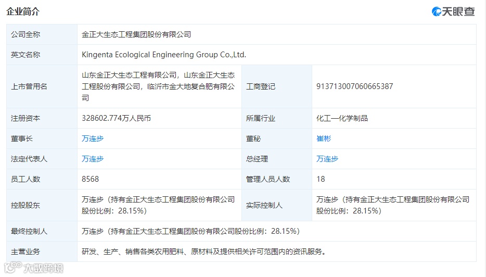Open legal representative 万连步 link in 法定代表人 row

tap(93, 159)
